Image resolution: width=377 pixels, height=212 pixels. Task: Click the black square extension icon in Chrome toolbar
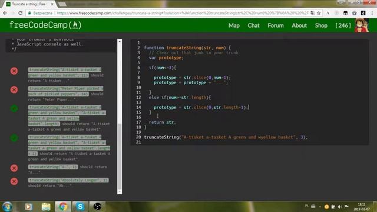pos(363,13)
